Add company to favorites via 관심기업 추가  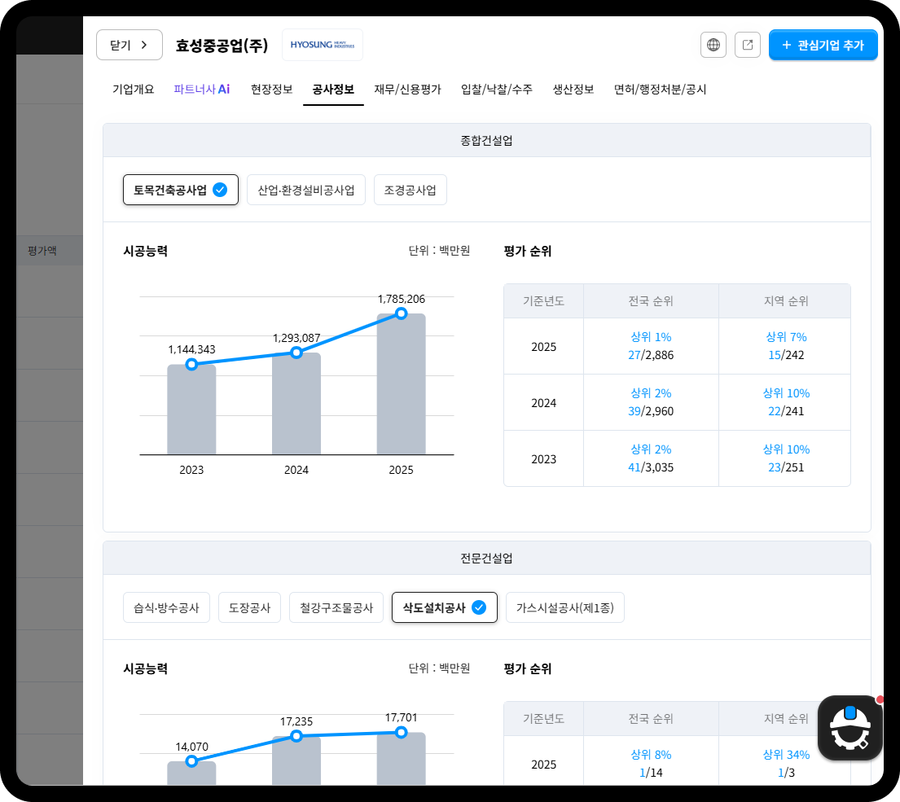click(x=823, y=45)
